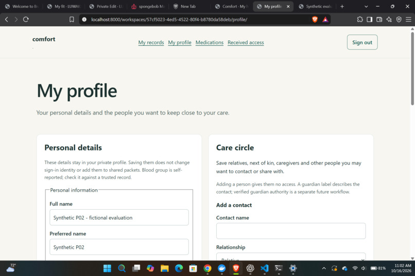Click the Contact name input field
Image resolution: width=415 pixels, height=276 pixels.
(x=291, y=231)
